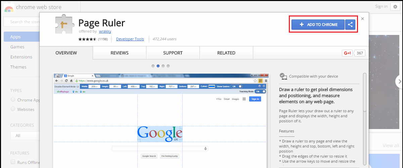403x168 pixels.
Task: Click the compatible-with-device icon
Action: [283, 76]
